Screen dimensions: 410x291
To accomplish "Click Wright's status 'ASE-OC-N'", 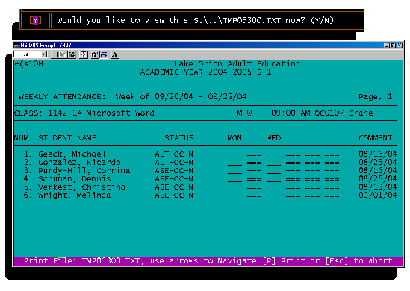I will click(174, 195).
